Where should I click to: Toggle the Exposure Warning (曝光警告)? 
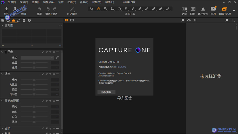coord(203,9)
